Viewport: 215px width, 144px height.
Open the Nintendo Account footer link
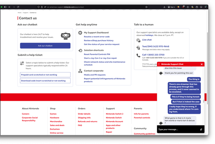[115, 122]
